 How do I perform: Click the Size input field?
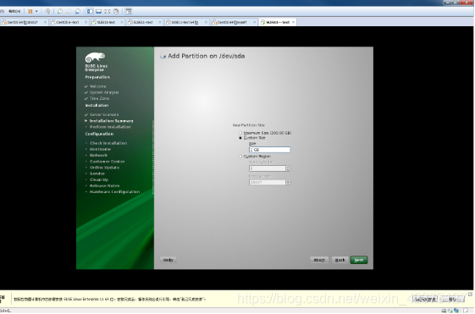pyautogui.click(x=269, y=150)
